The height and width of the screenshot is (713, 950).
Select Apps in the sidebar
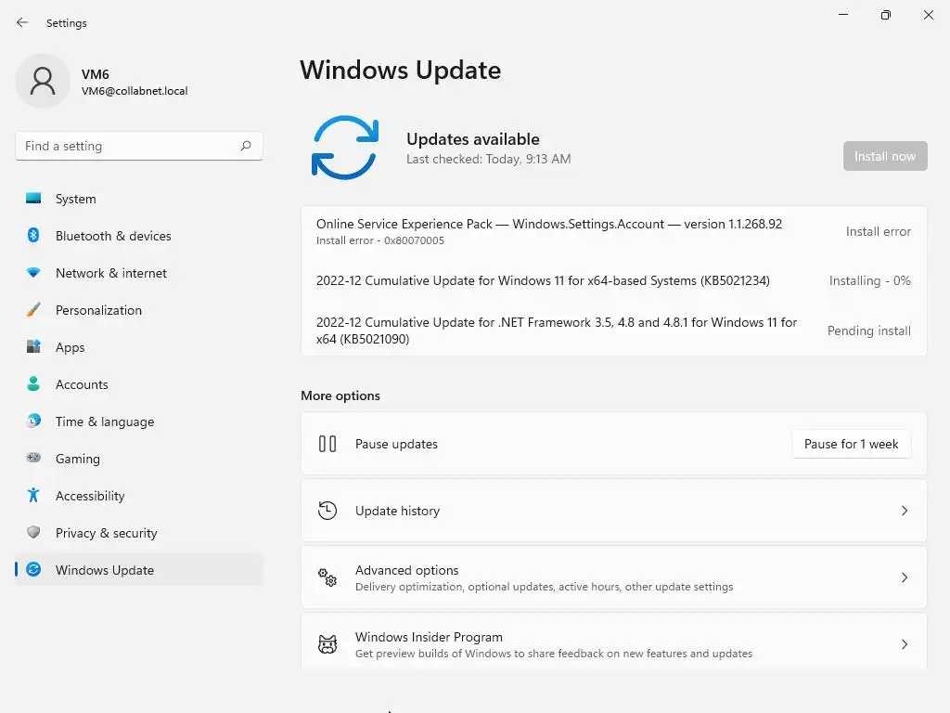click(139, 347)
